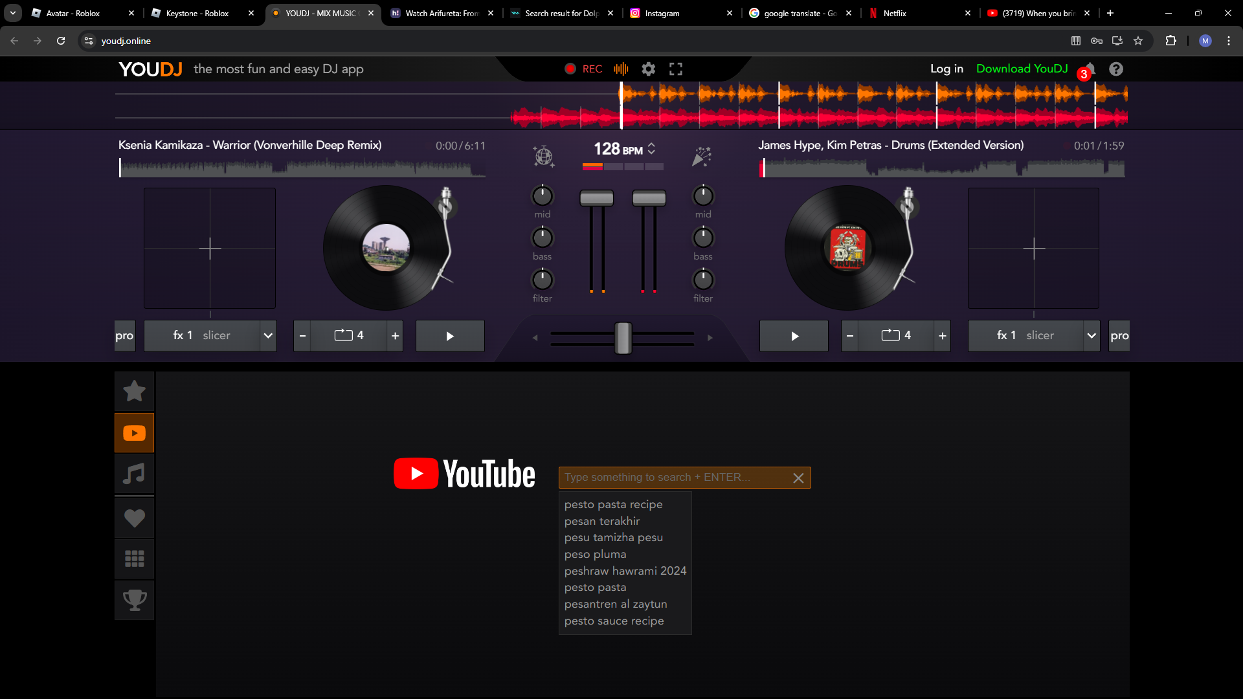The height and width of the screenshot is (699, 1243).
Task: Bookmark this page with the star icon
Action: click(1138, 41)
